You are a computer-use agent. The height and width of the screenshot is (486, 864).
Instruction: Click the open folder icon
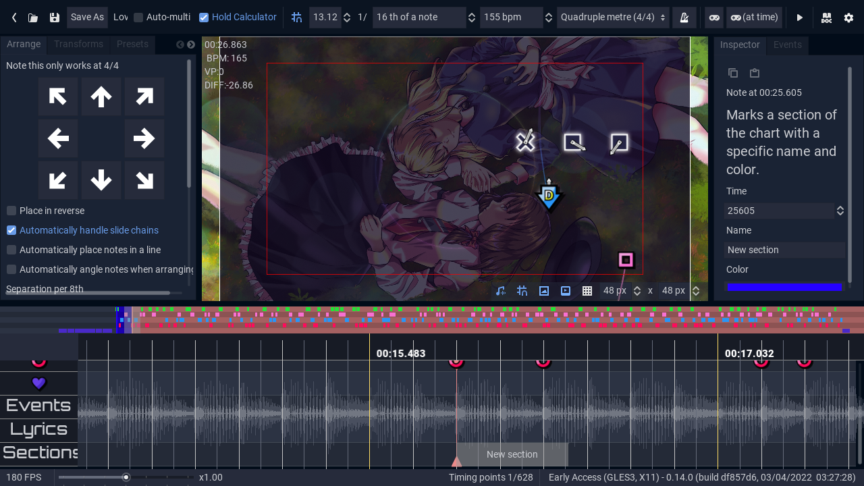click(33, 18)
